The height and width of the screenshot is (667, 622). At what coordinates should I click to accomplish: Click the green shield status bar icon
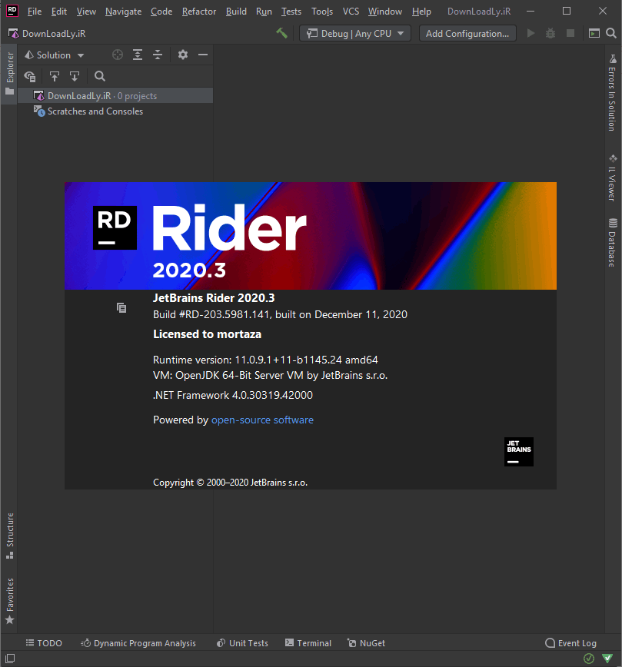pos(607,659)
